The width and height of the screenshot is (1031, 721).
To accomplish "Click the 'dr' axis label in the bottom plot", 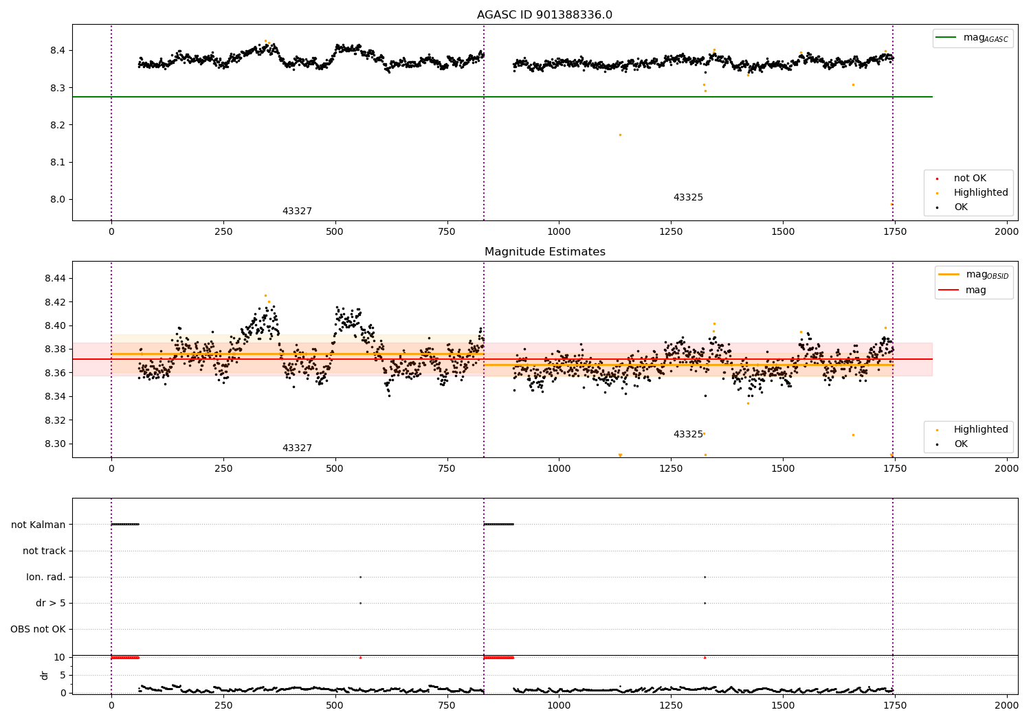I will (x=45, y=675).
